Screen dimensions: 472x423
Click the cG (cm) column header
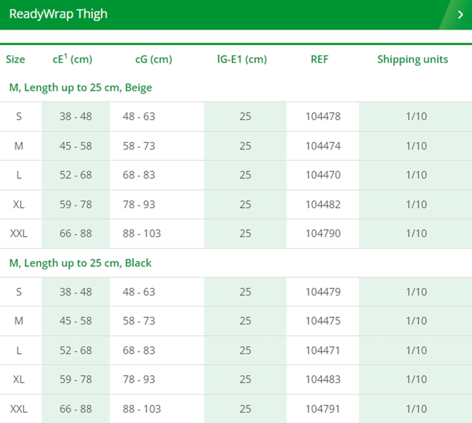(x=153, y=60)
